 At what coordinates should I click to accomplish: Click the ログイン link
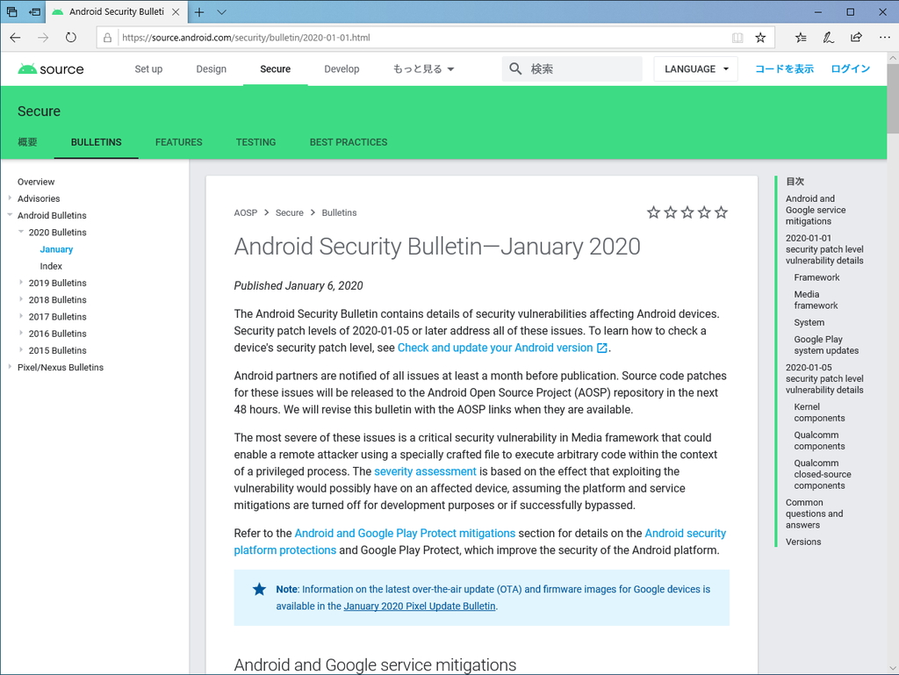click(850, 68)
